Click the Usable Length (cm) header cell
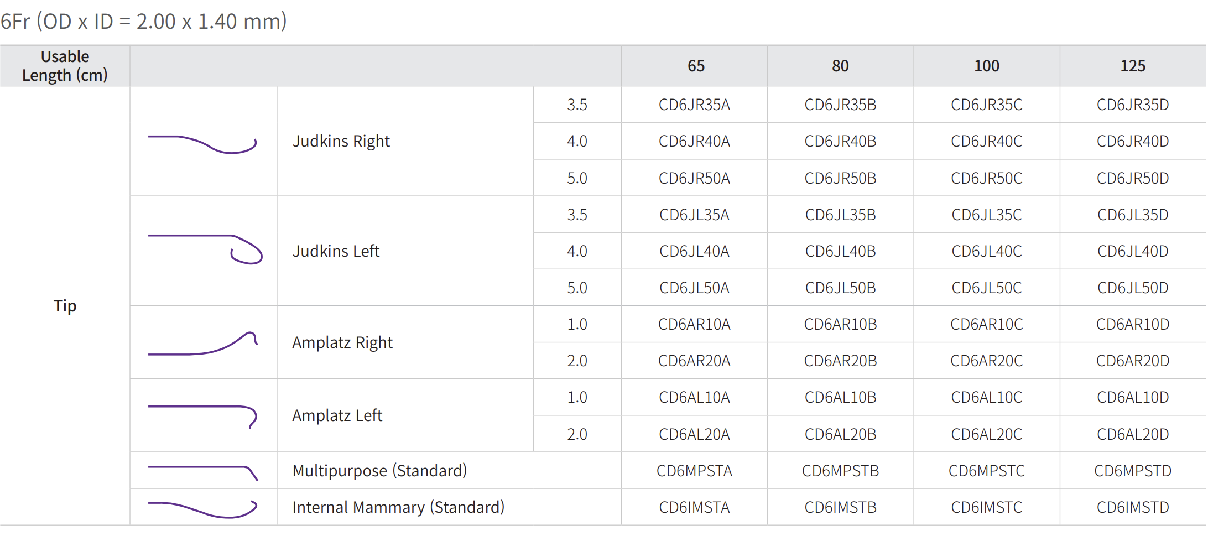 tap(65, 66)
